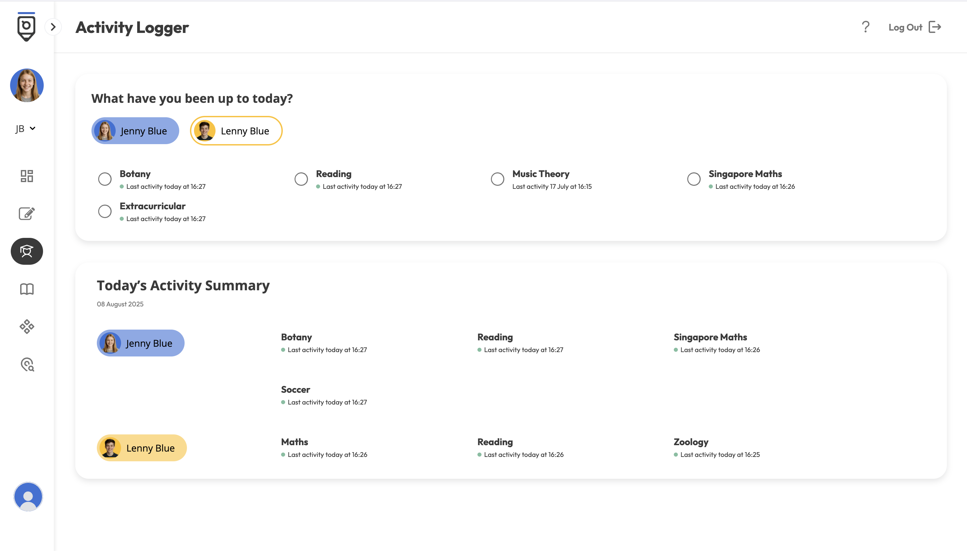Image resolution: width=967 pixels, height=551 pixels.
Task: Select the Reading radio button
Action: pos(301,179)
